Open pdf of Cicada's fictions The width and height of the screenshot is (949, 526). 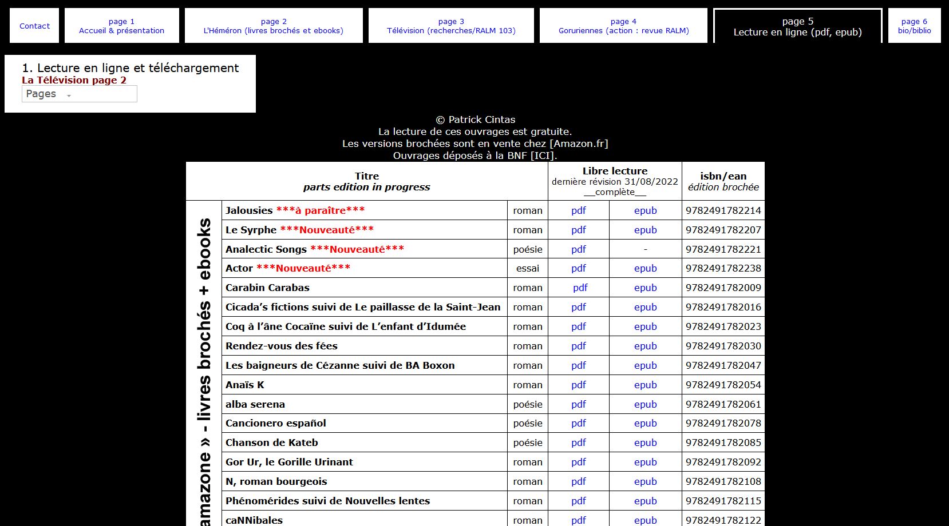[x=578, y=307]
